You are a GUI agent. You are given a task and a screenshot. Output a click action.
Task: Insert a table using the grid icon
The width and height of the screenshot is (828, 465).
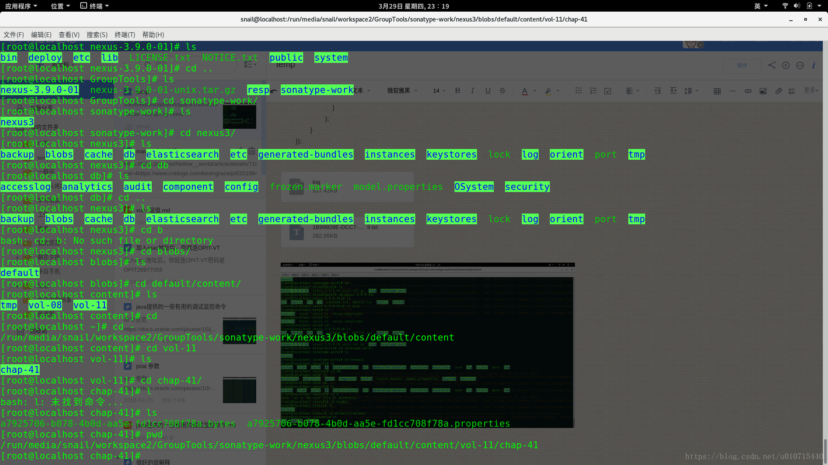[x=717, y=91]
